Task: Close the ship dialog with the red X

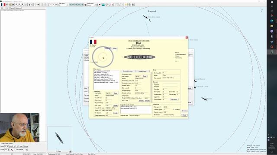Action: coord(187,37)
